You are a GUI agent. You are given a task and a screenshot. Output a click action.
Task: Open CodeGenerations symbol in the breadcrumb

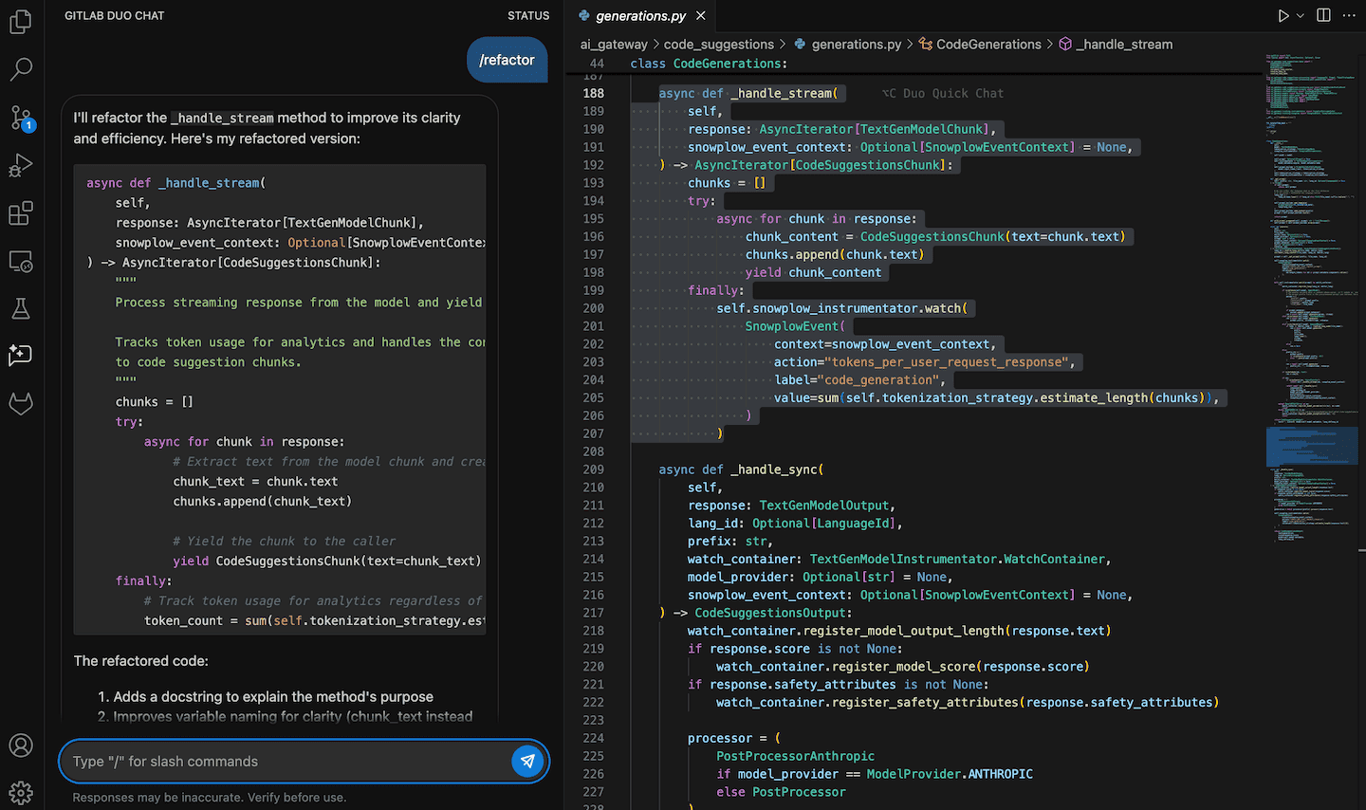pyautogui.click(x=988, y=44)
